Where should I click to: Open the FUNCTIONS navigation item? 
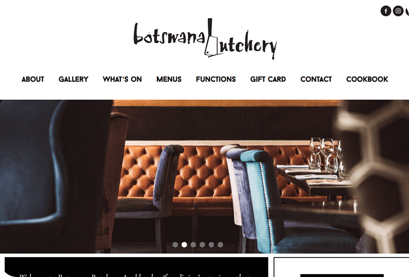tap(216, 79)
